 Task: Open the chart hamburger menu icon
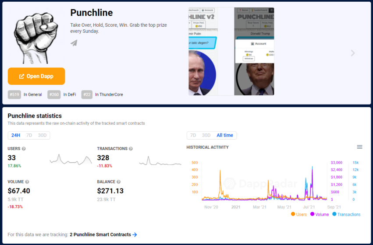pos(359,147)
